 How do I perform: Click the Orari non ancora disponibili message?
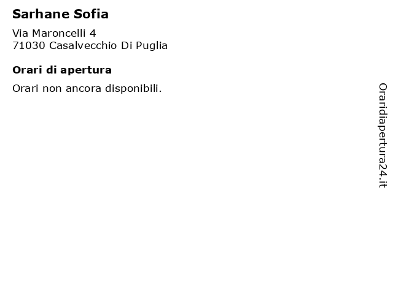87,88
